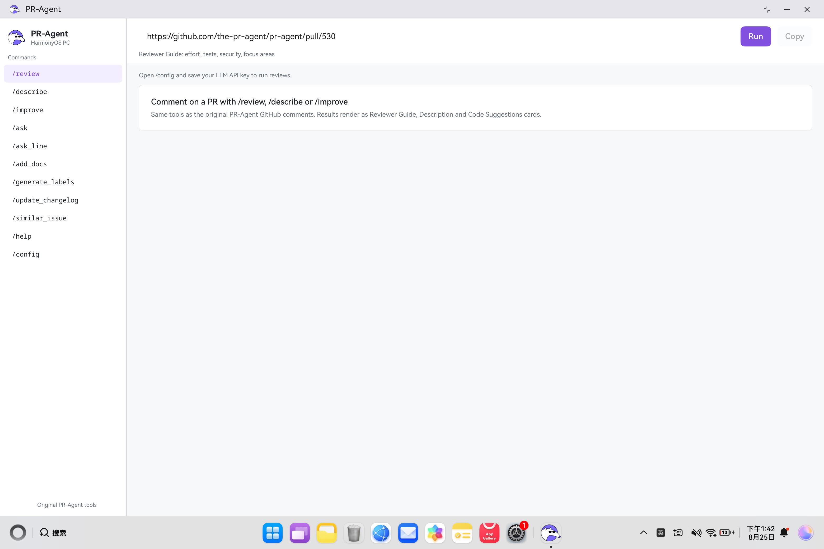Click the PR-Agent title bar app icon

[x=14, y=9]
